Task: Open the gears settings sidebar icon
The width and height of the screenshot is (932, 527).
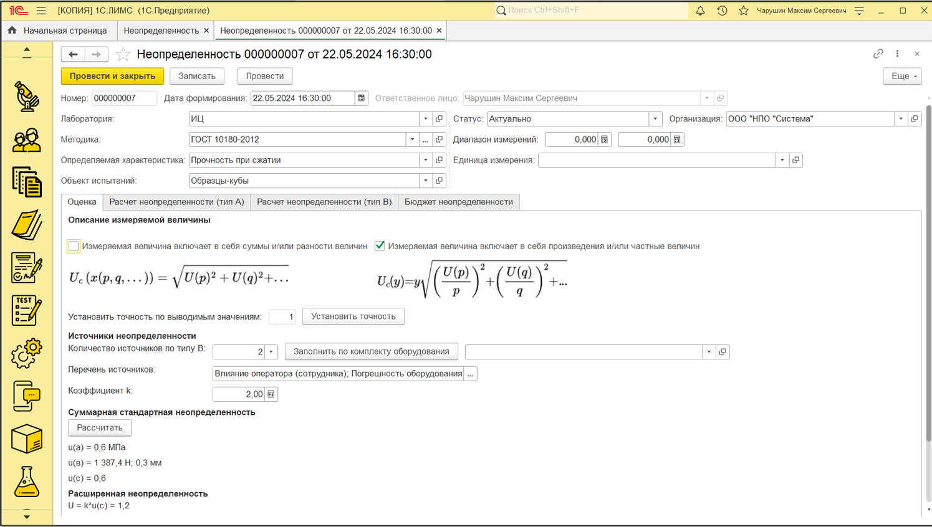Action: [26, 353]
